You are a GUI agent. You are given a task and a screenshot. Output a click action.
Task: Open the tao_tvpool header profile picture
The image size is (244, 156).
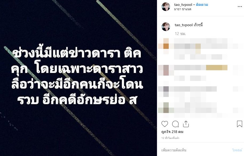[x=166, y=7]
